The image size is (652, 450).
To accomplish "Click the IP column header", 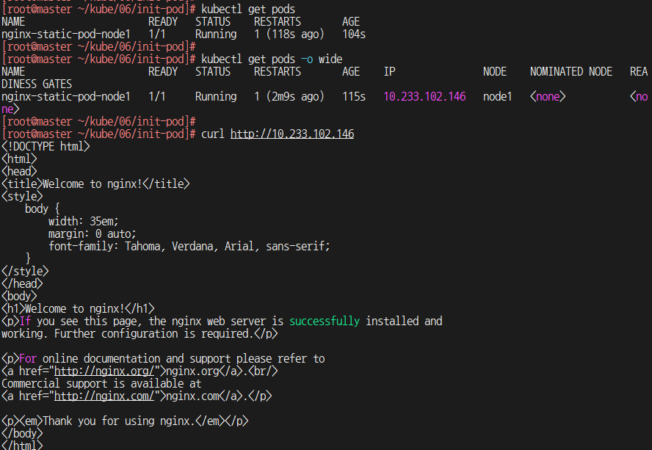I will 390,71.
